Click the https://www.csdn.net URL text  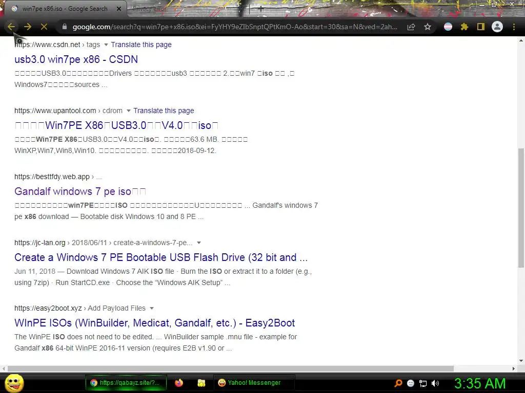(x=47, y=45)
